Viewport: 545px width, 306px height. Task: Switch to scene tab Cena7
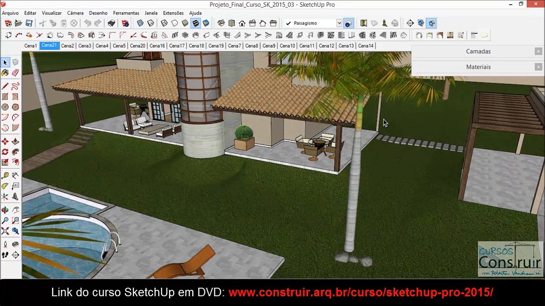235,45
